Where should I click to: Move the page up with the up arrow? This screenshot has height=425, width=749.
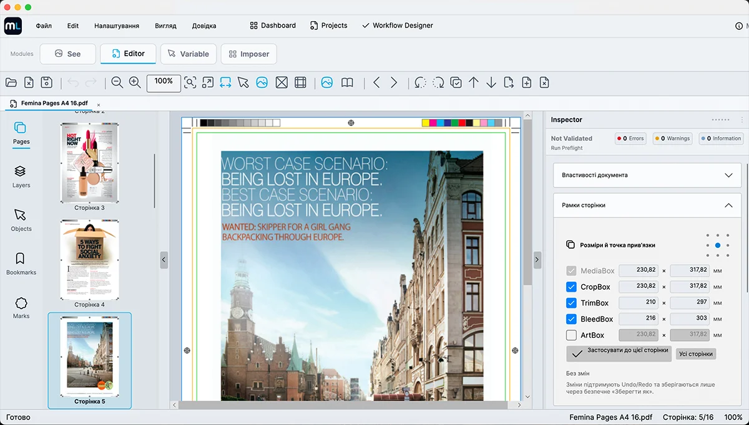point(474,82)
